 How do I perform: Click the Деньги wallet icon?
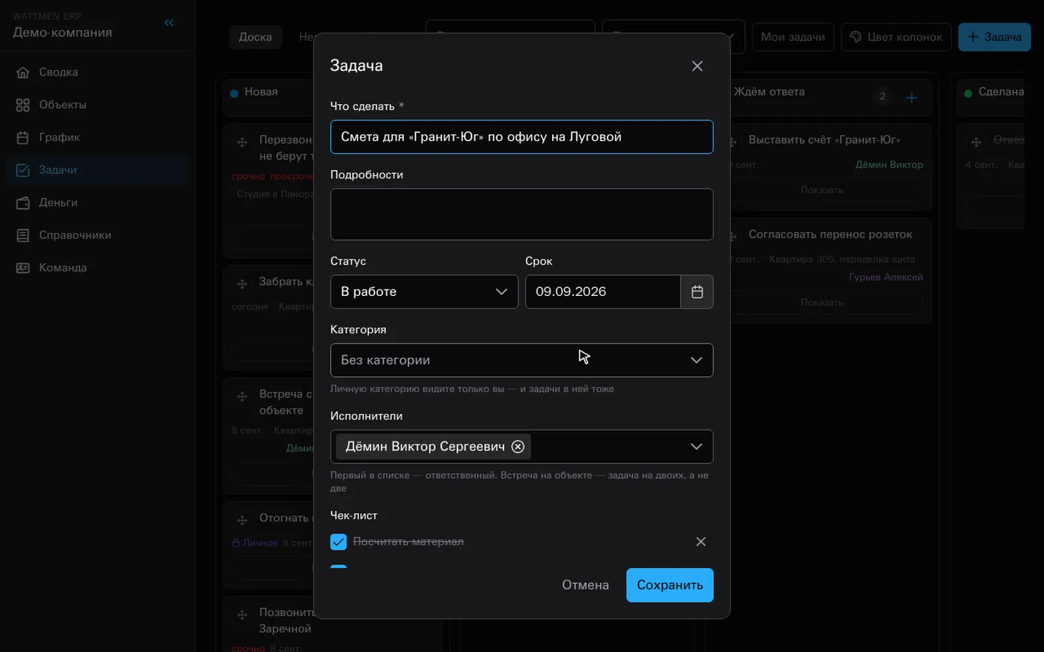pos(23,203)
